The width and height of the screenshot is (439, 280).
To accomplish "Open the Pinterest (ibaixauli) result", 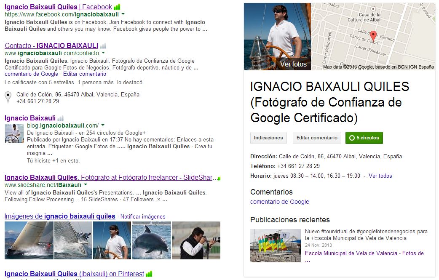I will [74, 274].
